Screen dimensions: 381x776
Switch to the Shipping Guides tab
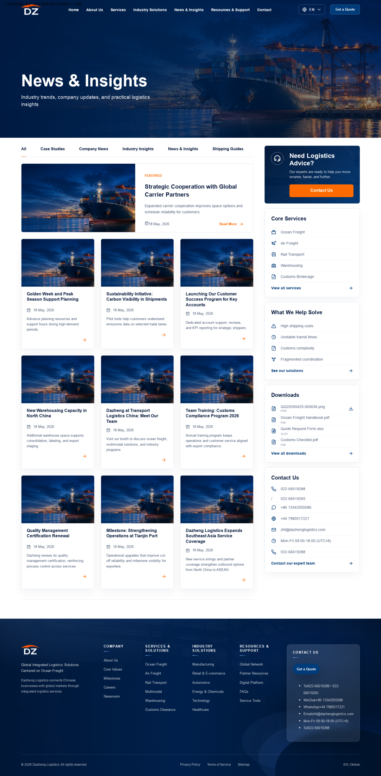pos(228,149)
